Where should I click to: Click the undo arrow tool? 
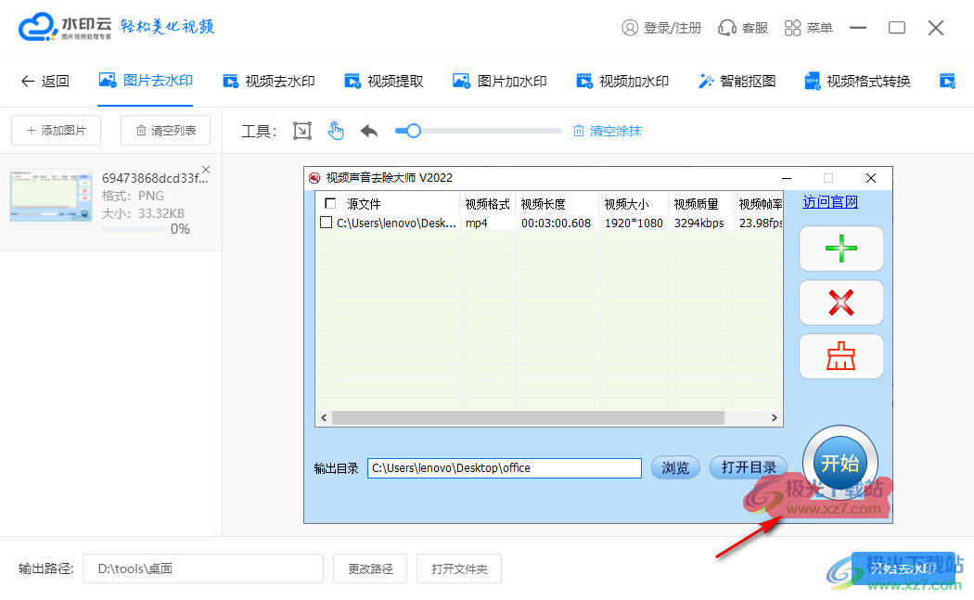369,131
